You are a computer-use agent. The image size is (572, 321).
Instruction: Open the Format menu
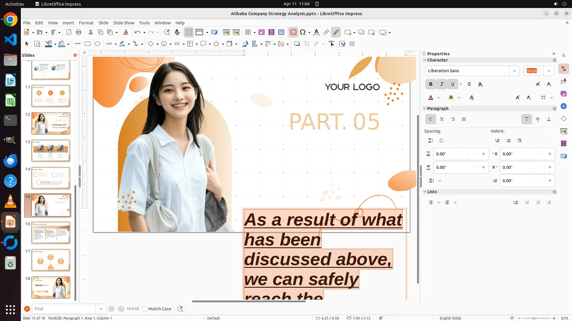coord(86,23)
